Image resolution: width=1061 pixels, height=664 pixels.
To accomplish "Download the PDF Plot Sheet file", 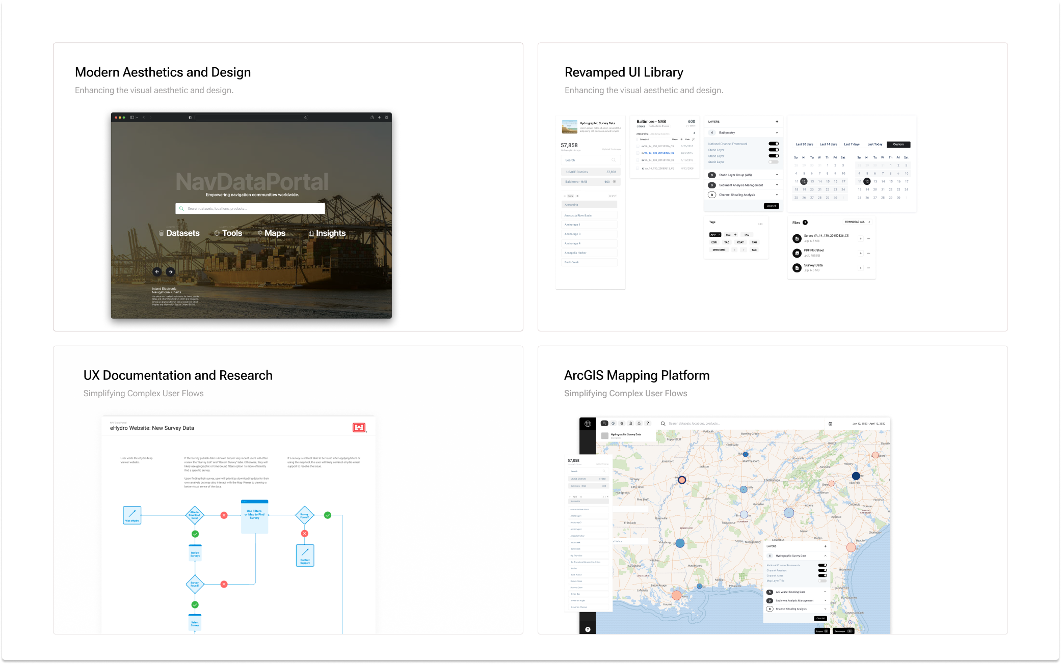I will pos(861,253).
